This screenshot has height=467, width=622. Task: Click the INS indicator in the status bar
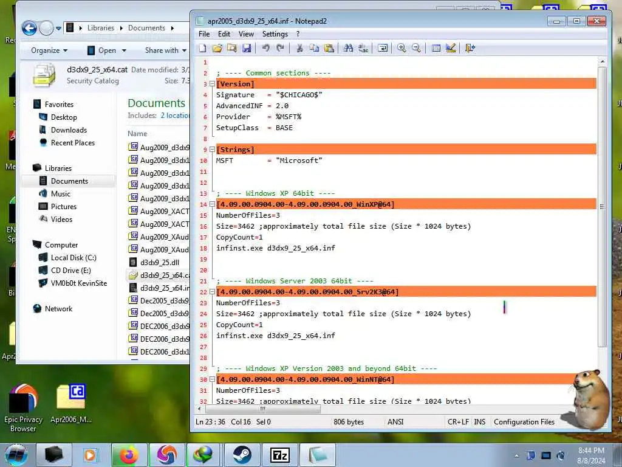tap(480, 422)
